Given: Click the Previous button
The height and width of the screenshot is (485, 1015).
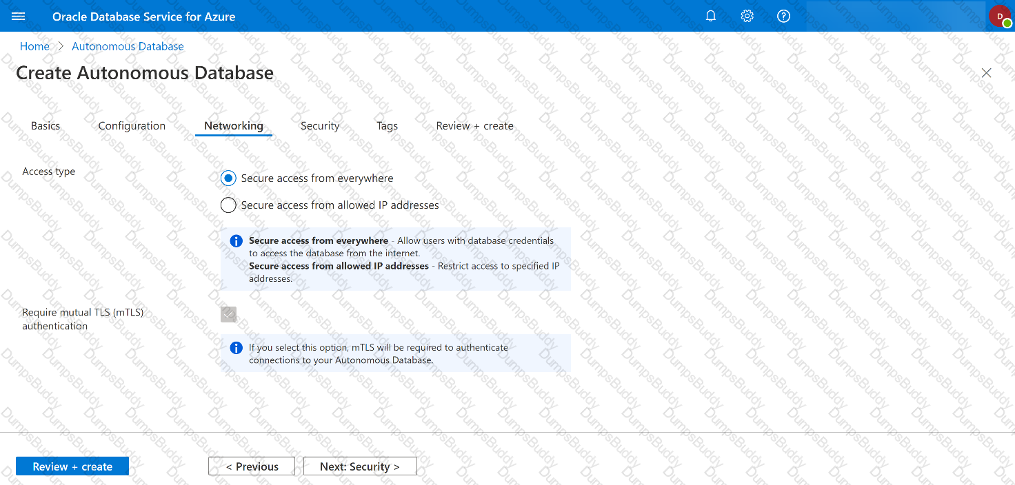Looking at the screenshot, I should (252, 466).
